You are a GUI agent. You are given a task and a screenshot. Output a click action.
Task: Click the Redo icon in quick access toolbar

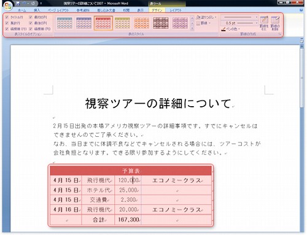click(33, 3)
